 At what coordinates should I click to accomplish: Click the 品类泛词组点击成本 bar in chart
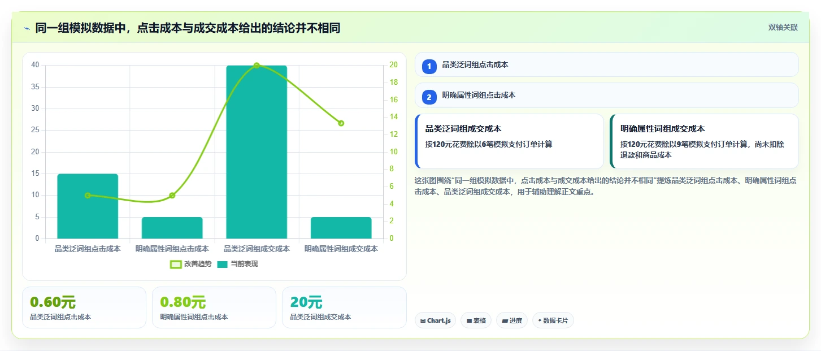[x=88, y=206]
